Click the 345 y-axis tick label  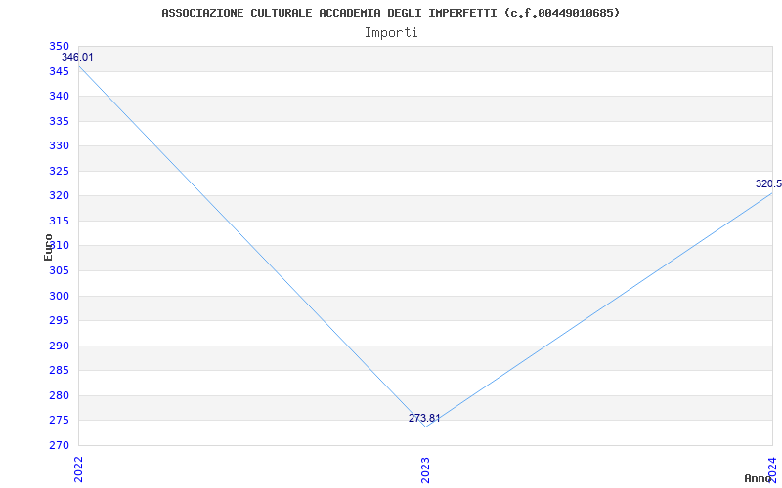point(59,71)
